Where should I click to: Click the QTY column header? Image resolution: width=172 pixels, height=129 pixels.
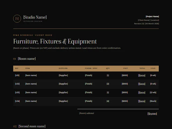click(108, 68)
